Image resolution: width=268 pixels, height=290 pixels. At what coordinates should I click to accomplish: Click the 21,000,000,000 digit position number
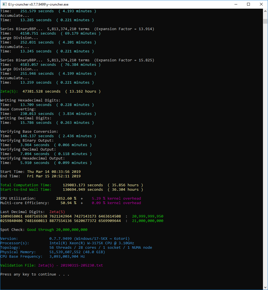(147, 221)
